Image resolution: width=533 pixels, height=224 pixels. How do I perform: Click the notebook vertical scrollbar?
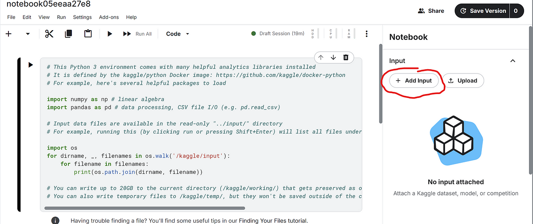tap(381, 83)
